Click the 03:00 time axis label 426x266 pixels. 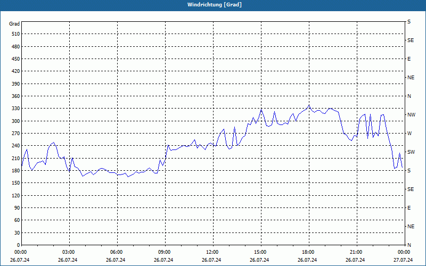point(69,252)
